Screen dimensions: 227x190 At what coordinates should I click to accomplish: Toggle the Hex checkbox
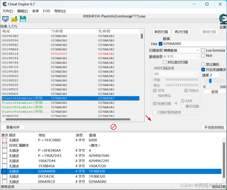(x=160, y=44)
